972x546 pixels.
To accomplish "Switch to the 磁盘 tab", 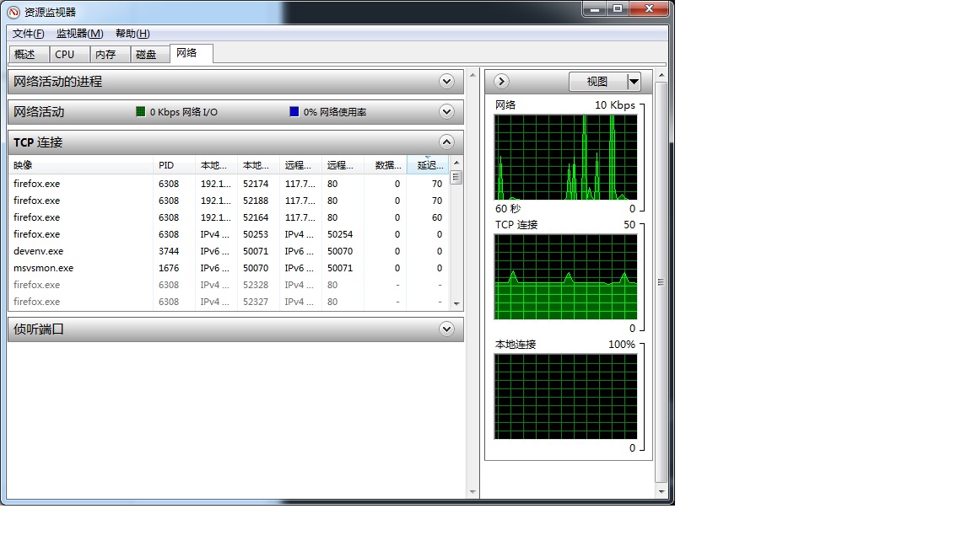I will click(146, 54).
